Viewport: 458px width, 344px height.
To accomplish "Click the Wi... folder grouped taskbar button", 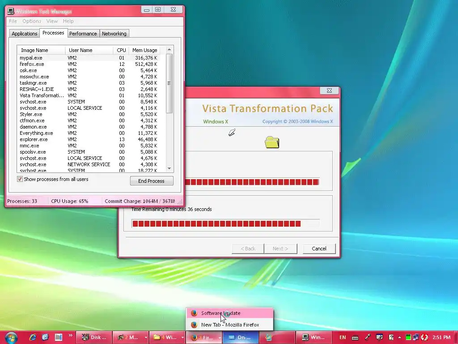I will point(165,337).
